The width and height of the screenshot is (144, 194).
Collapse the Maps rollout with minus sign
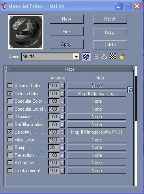click(x=9, y=69)
